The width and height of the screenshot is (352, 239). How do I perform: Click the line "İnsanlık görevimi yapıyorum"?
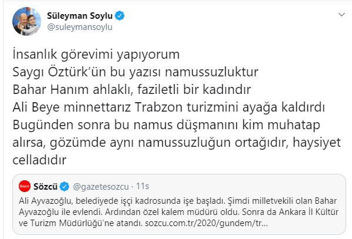click(96, 55)
